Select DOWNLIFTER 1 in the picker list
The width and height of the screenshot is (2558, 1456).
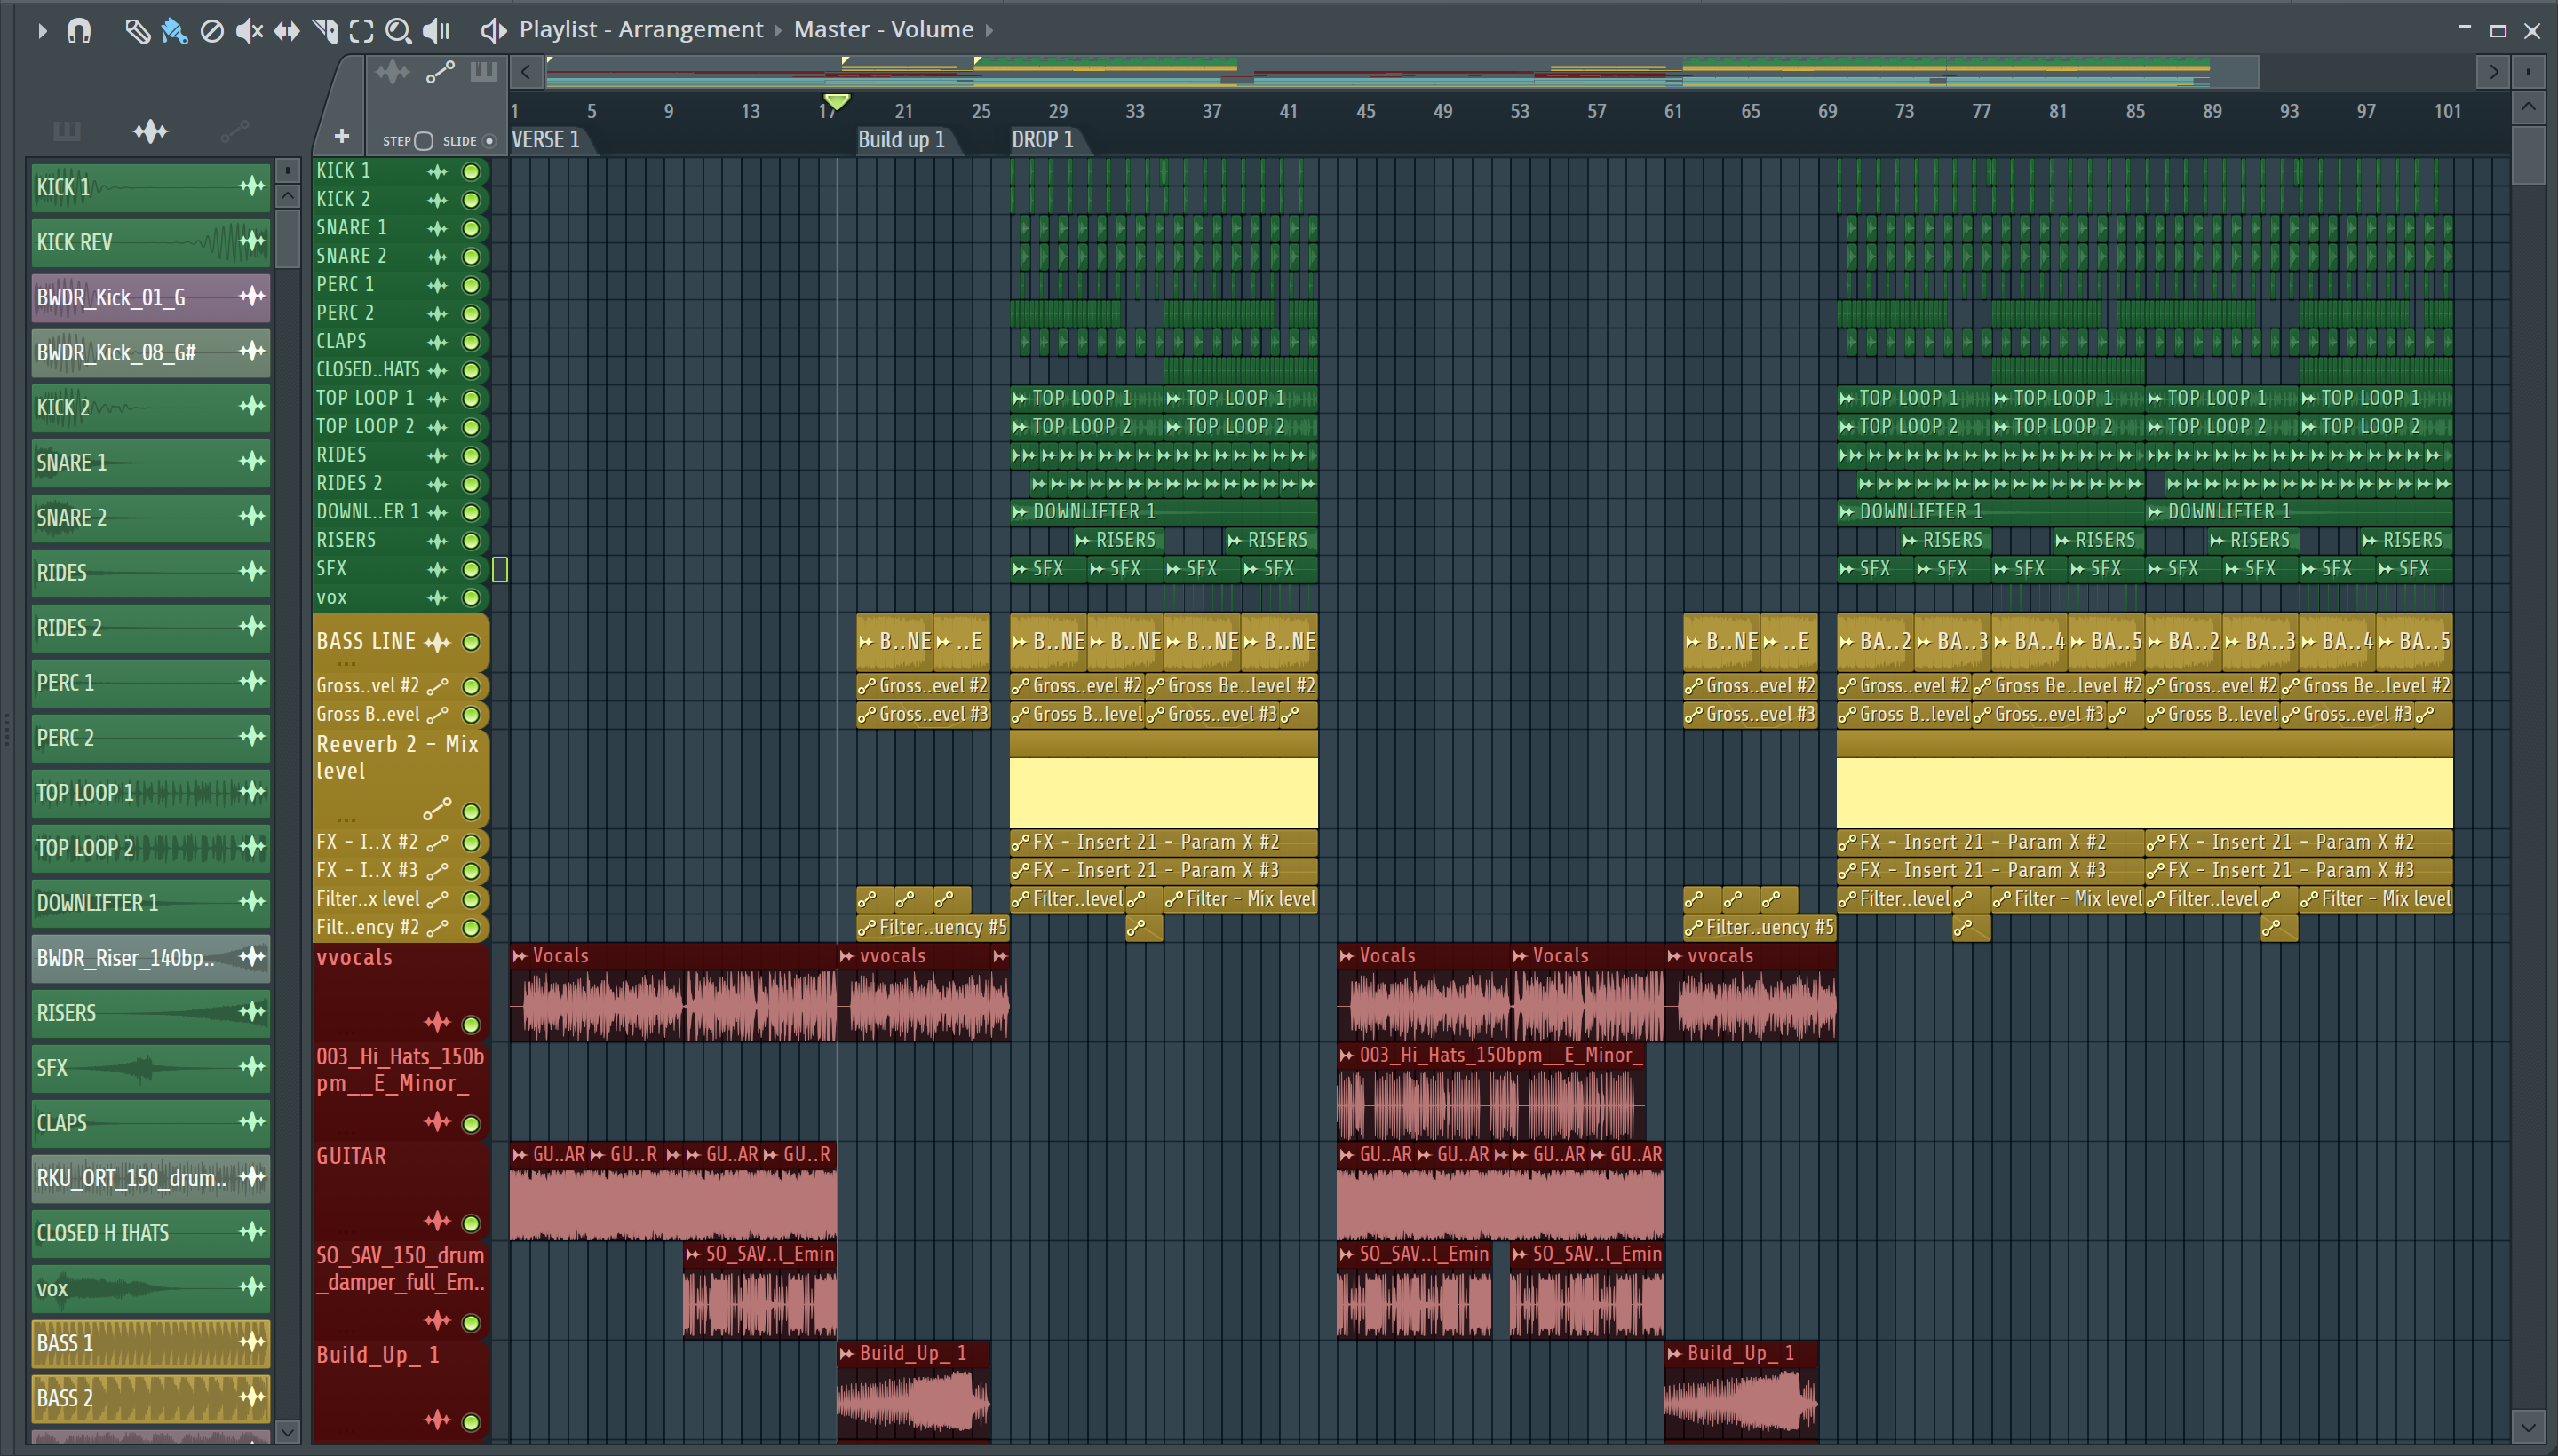pos(150,902)
